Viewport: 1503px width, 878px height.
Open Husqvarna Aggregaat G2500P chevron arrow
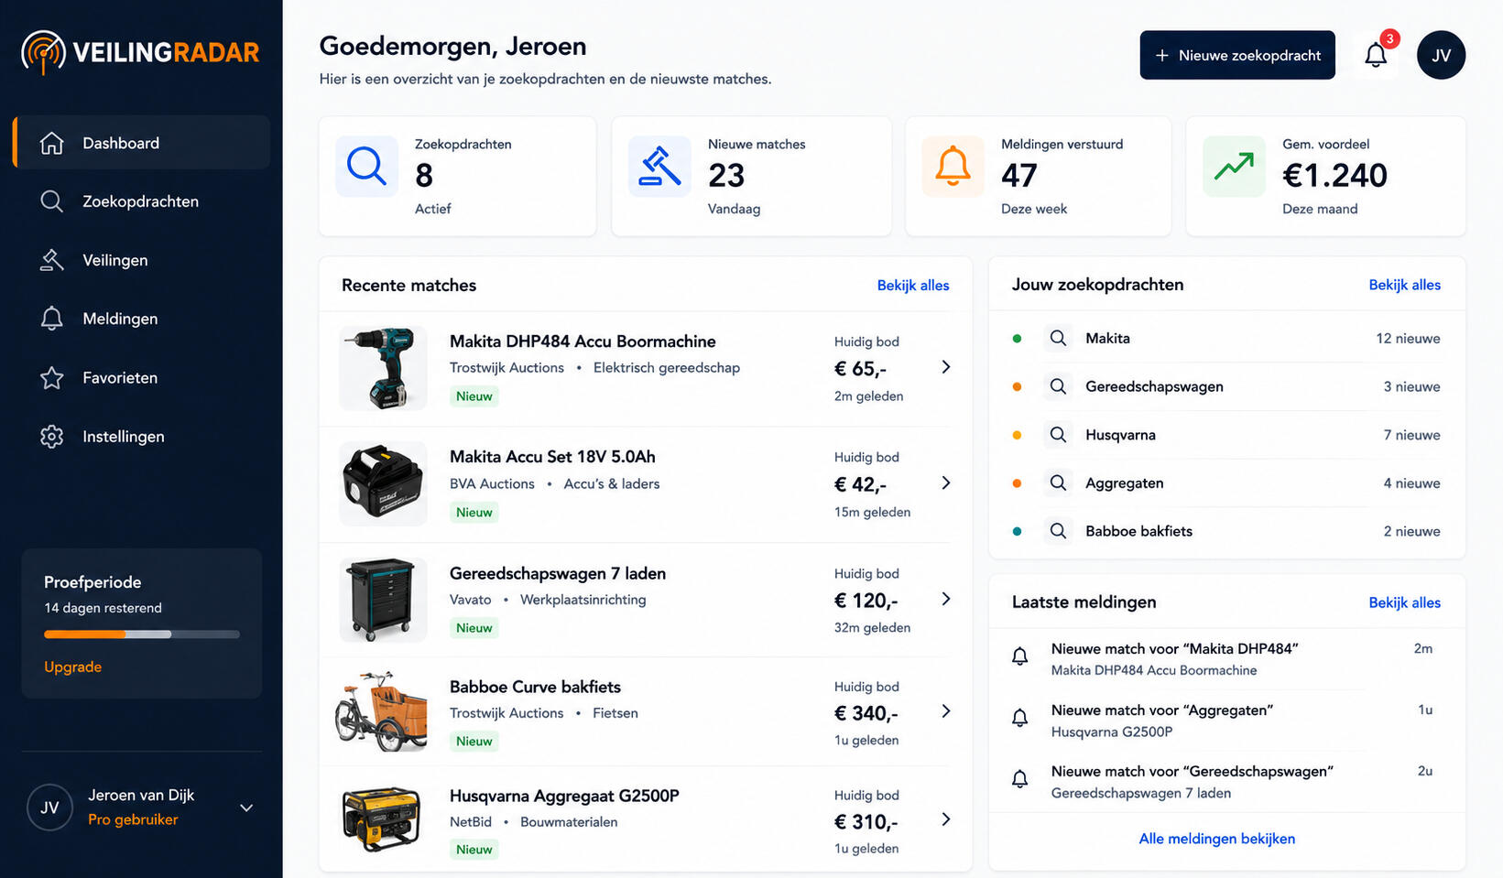tap(946, 819)
